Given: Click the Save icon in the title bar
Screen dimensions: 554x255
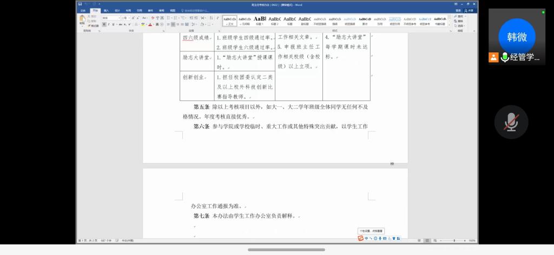Looking at the screenshot, I should click(80, 4).
